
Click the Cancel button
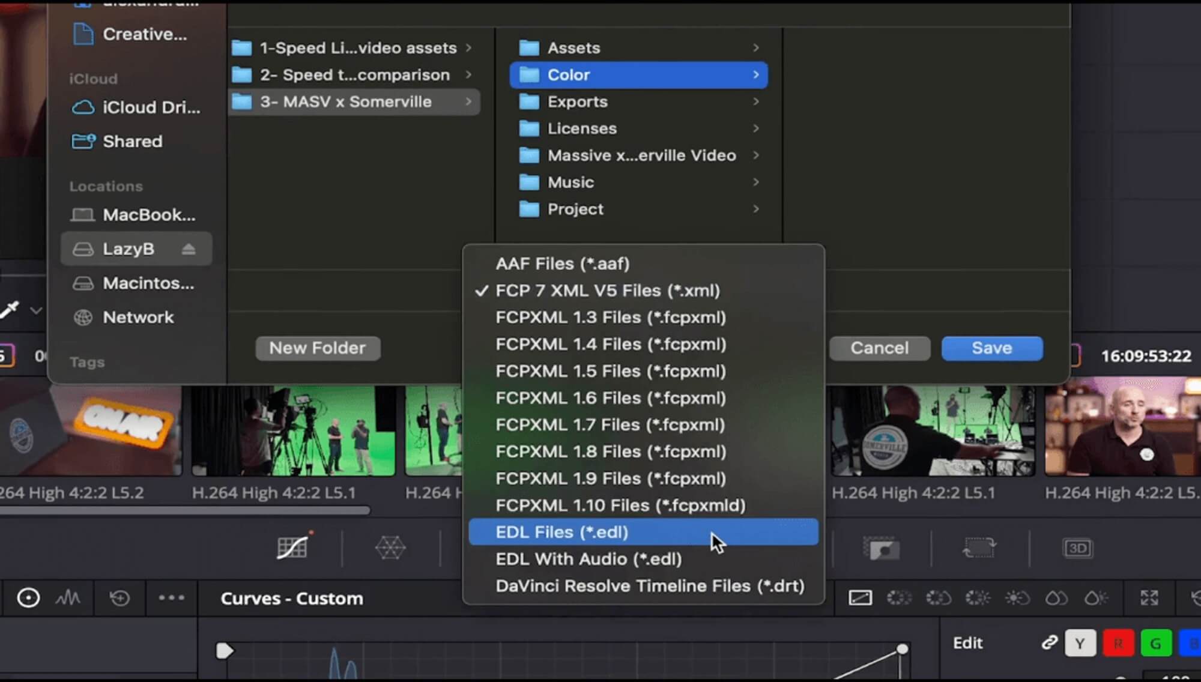(879, 347)
